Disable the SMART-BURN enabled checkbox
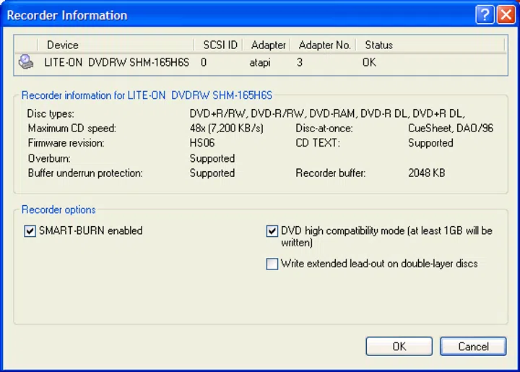 click(x=30, y=231)
